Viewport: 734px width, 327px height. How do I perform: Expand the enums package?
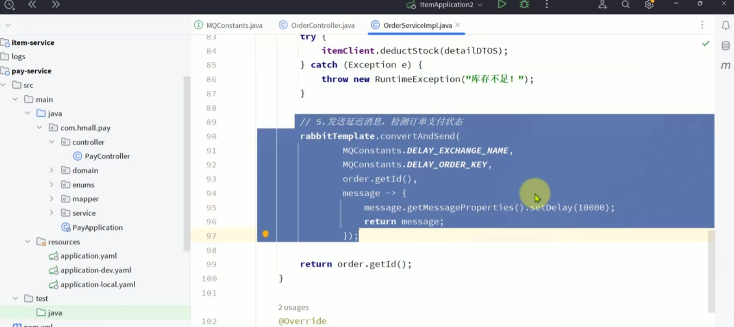[52, 184]
